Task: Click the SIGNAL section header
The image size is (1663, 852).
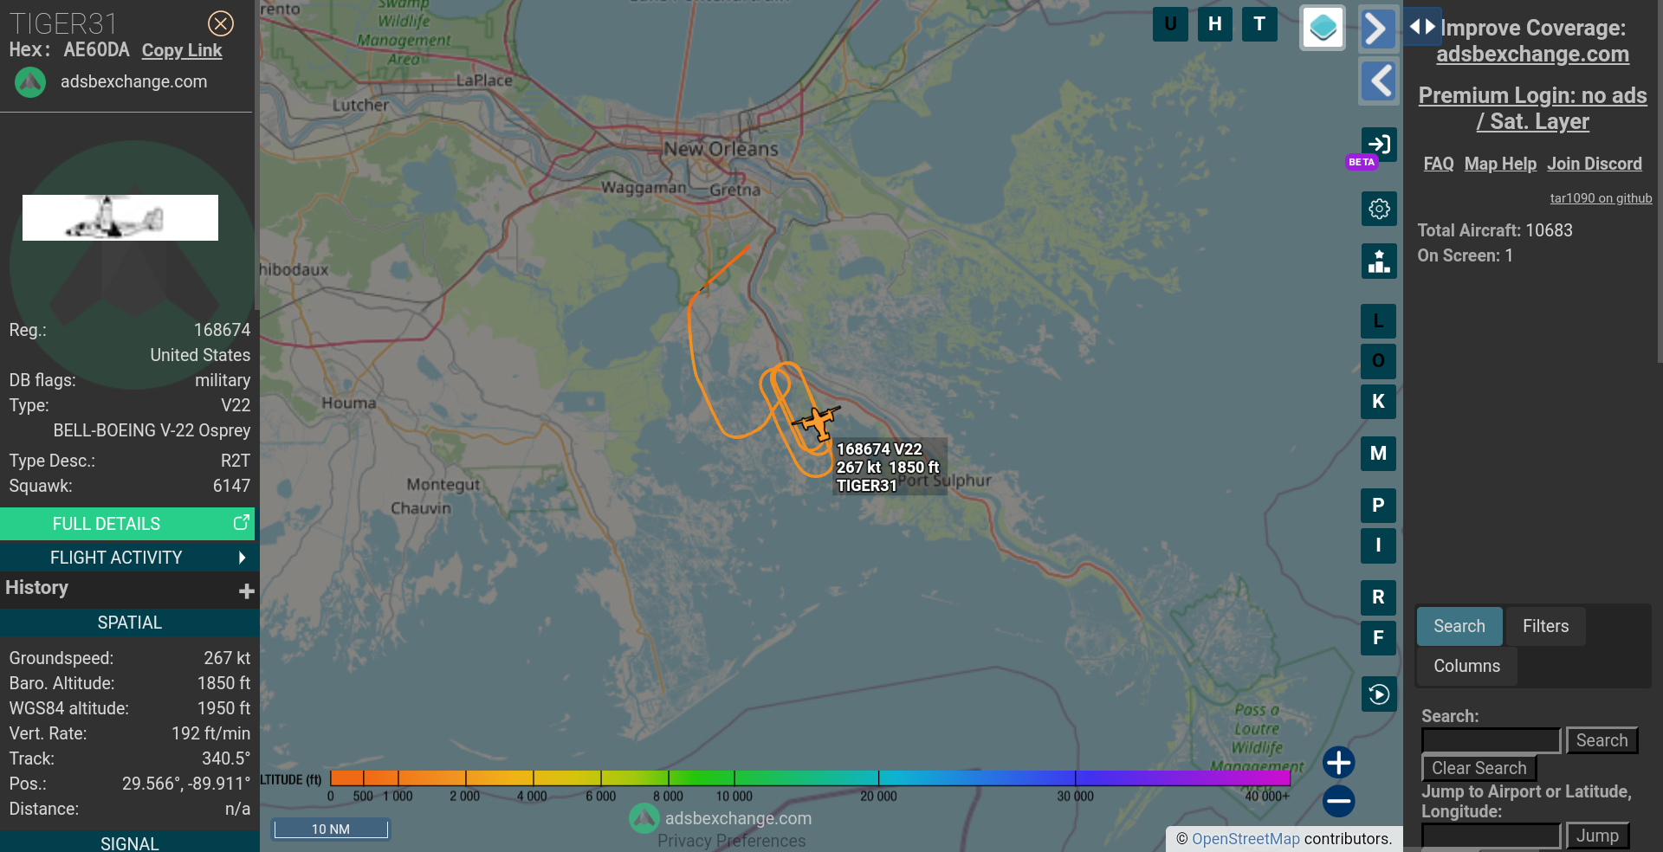Action: click(x=129, y=842)
